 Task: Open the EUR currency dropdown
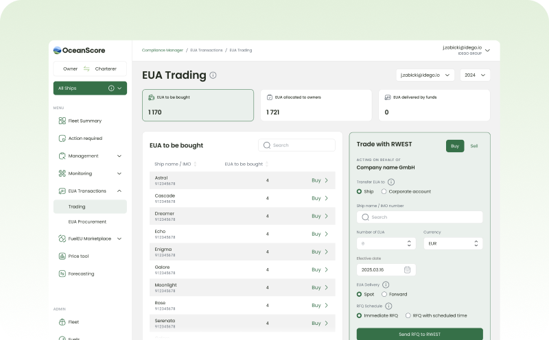[452, 243]
